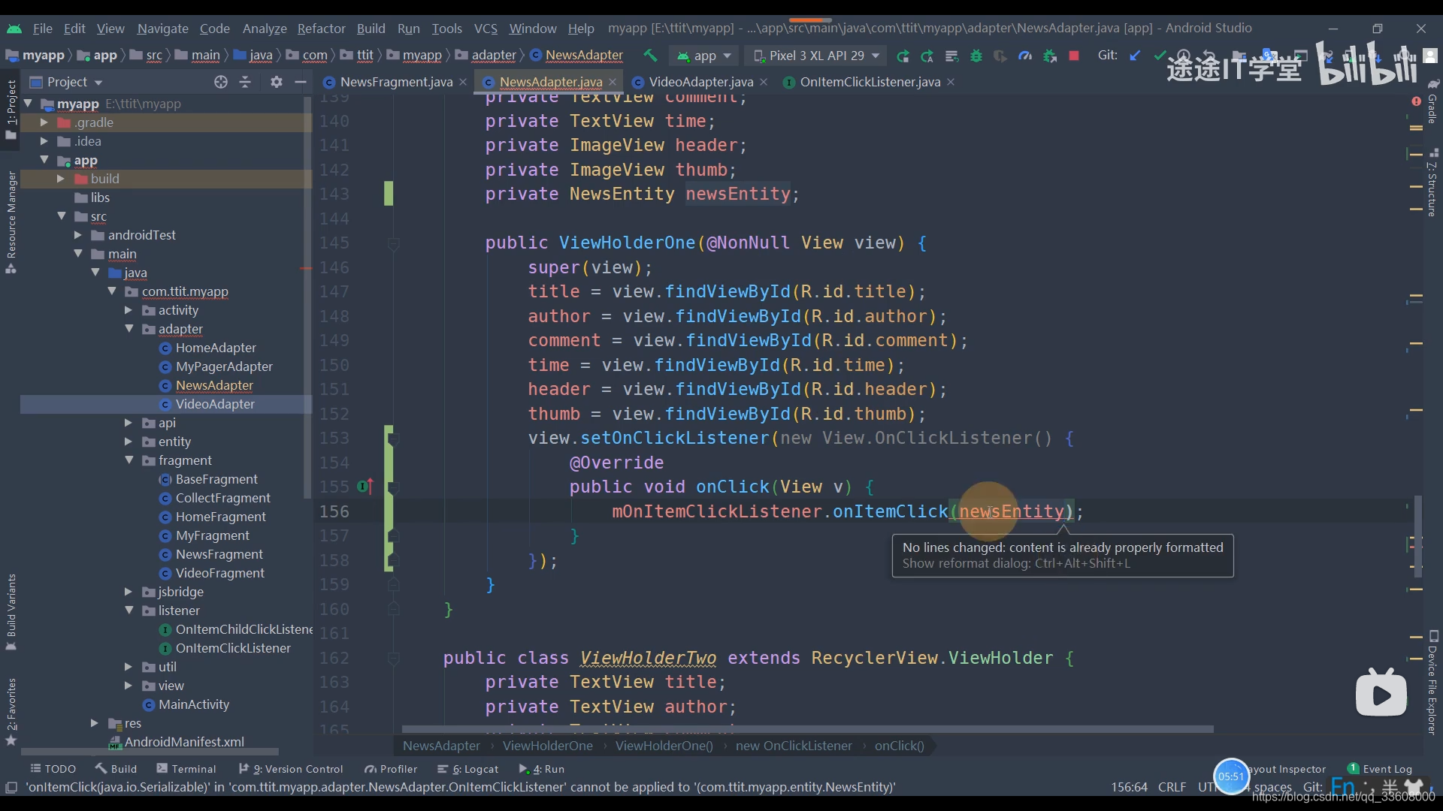Viewport: 1443px width, 811px height.
Task: Click Apply Changes and Restart Activity icon
Action: click(x=927, y=56)
